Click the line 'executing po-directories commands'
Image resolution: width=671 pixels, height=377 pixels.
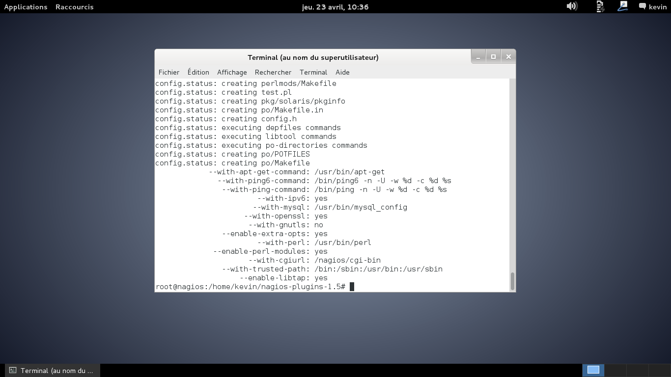(261, 145)
